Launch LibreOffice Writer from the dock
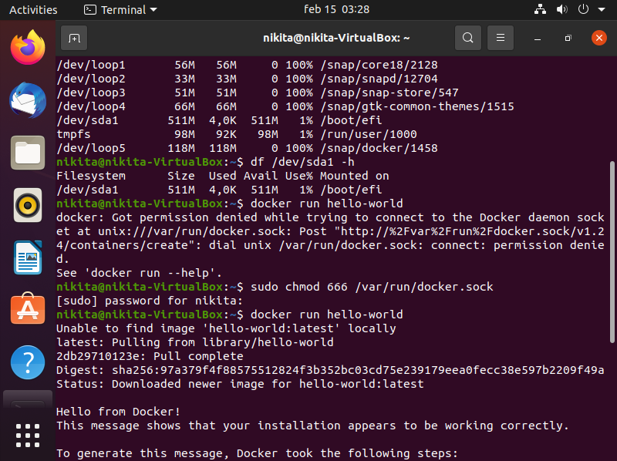This screenshot has height=461, width=617. (28, 257)
